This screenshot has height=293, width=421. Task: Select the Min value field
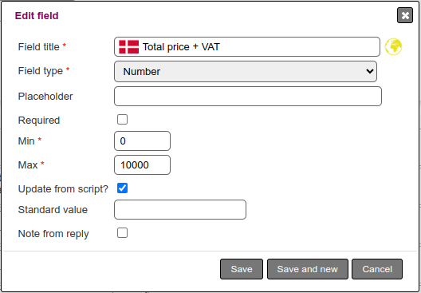pos(142,141)
